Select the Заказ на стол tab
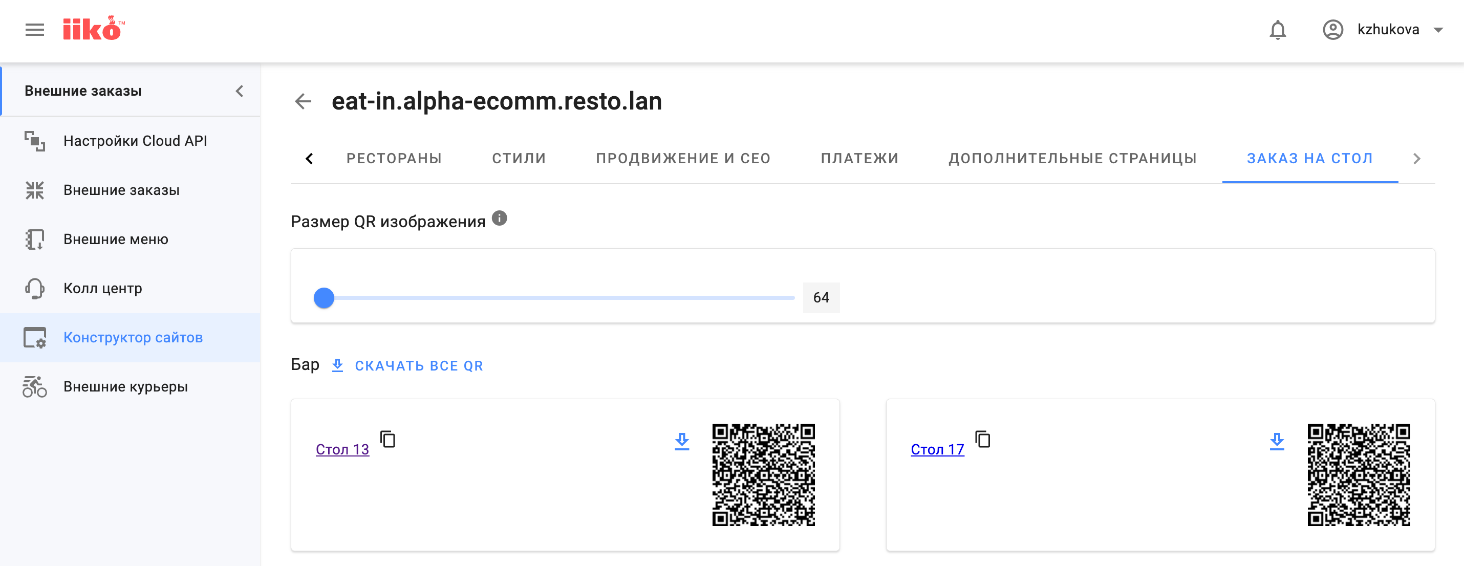This screenshot has width=1464, height=566. click(x=1310, y=159)
